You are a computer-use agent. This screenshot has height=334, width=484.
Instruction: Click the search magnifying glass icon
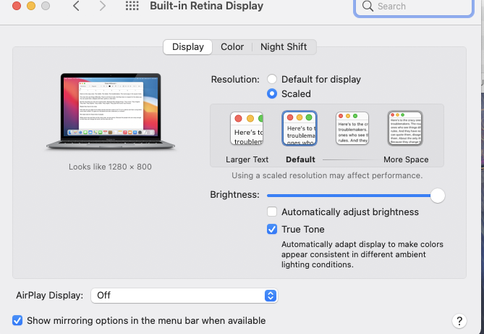368,6
